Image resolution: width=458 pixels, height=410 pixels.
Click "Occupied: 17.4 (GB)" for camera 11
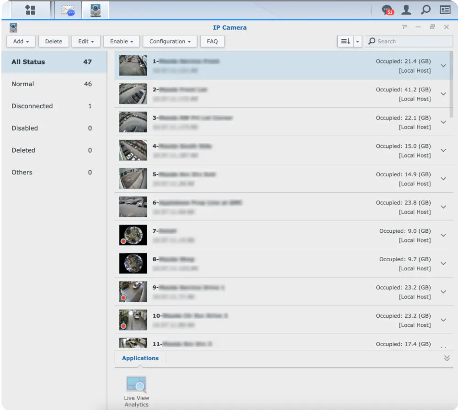pos(403,344)
